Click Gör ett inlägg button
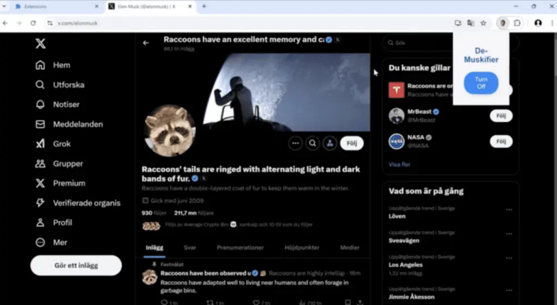 pyautogui.click(x=76, y=266)
